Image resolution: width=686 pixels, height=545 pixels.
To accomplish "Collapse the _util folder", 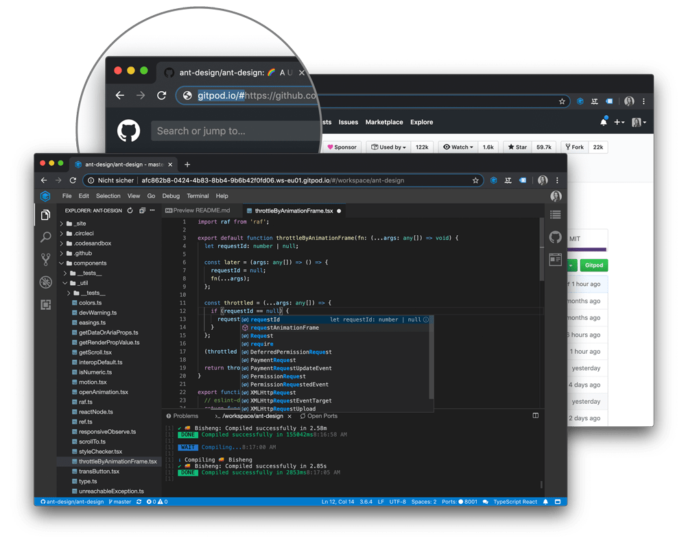I will click(64, 283).
